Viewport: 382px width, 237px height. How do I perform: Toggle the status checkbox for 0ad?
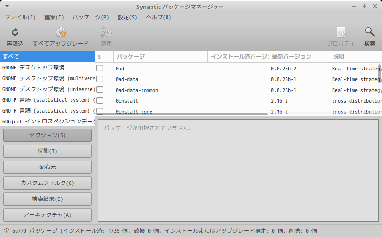100,69
